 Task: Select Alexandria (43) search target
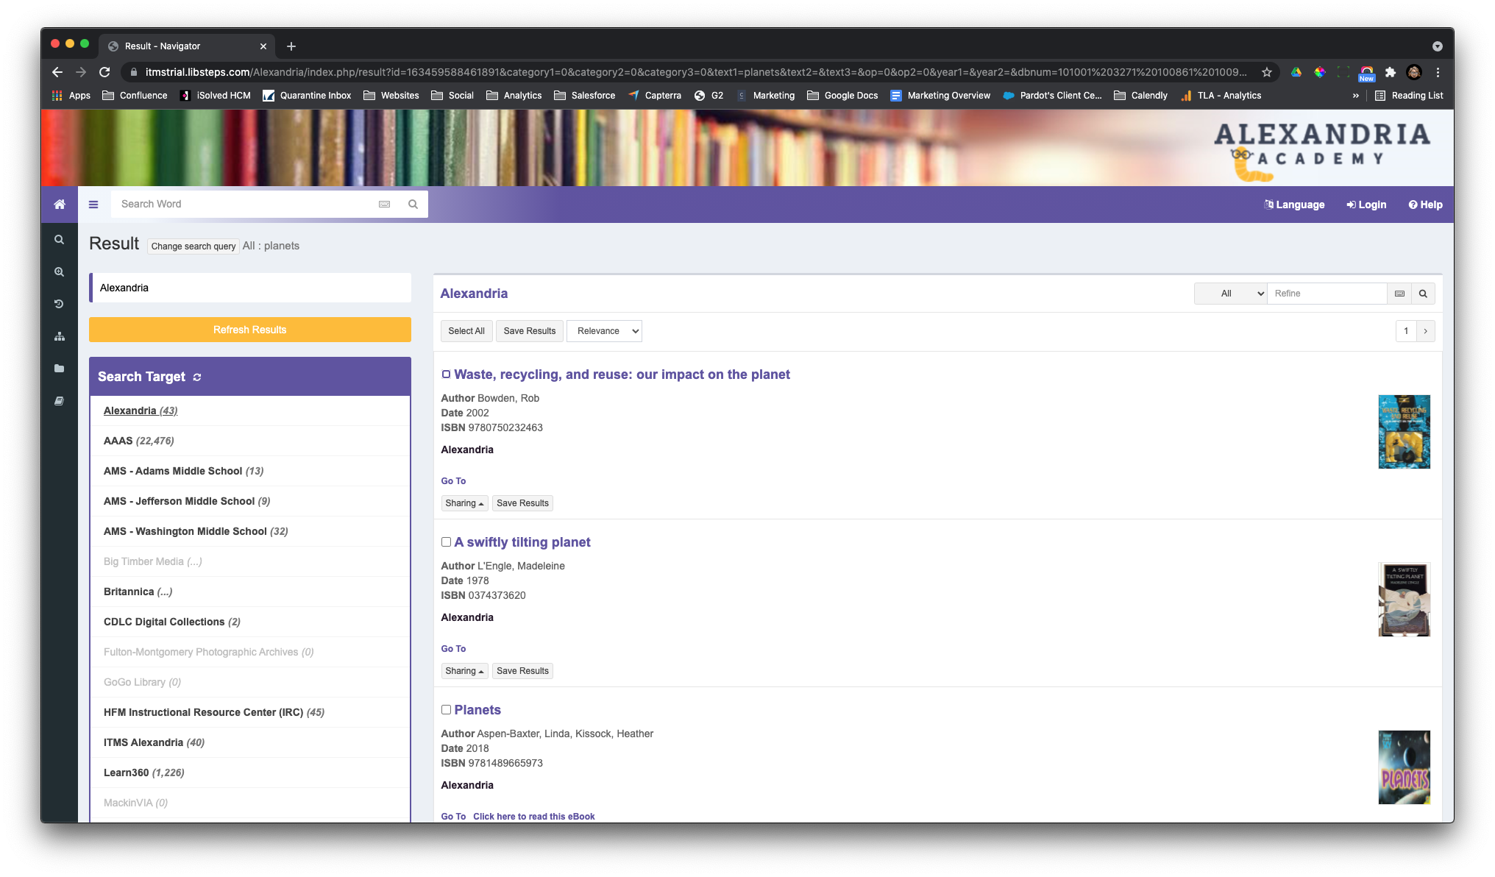pyautogui.click(x=141, y=411)
